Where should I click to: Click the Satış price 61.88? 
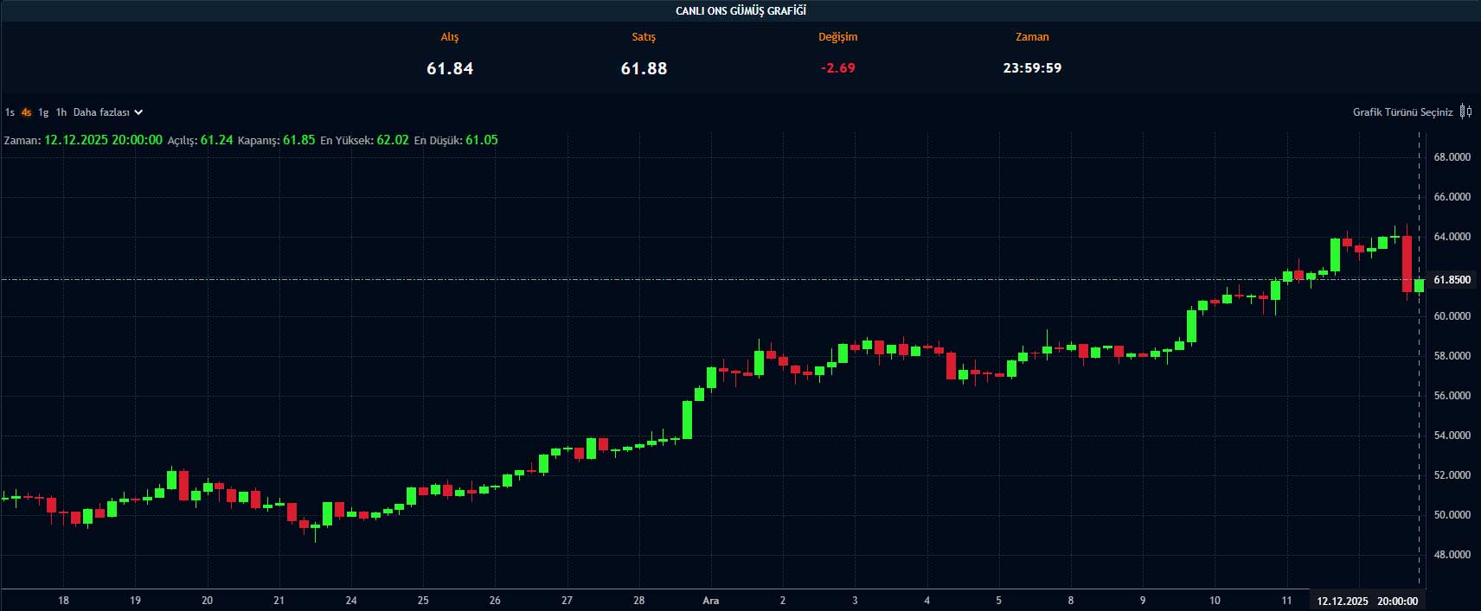[x=644, y=68]
